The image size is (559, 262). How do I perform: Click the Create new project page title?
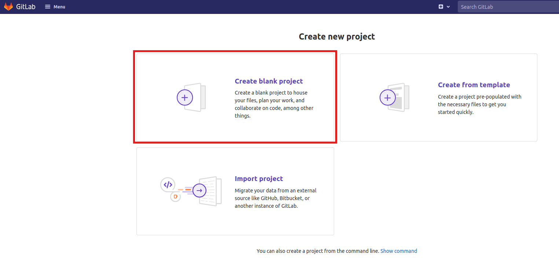click(337, 36)
